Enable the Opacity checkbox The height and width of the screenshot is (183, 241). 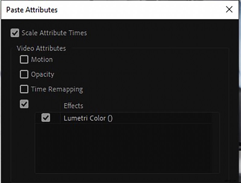click(x=24, y=74)
